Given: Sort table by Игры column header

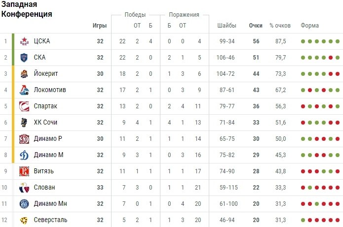Looking at the screenshot, I should click(100, 26).
